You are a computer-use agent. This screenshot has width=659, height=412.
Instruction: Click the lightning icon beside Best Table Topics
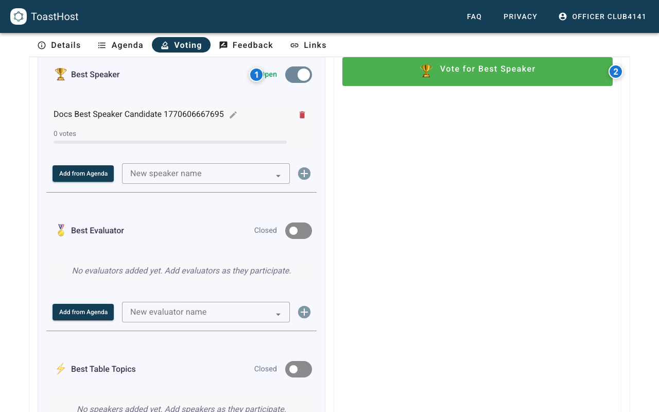pyautogui.click(x=60, y=369)
